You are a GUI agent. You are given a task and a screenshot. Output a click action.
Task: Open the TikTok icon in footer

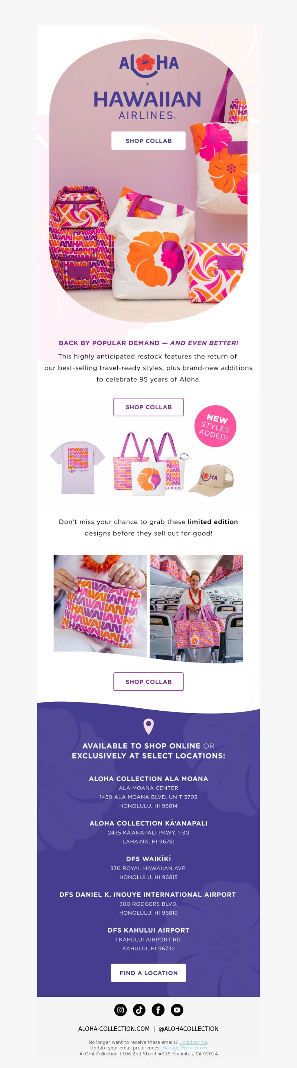pyautogui.click(x=139, y=1009)
